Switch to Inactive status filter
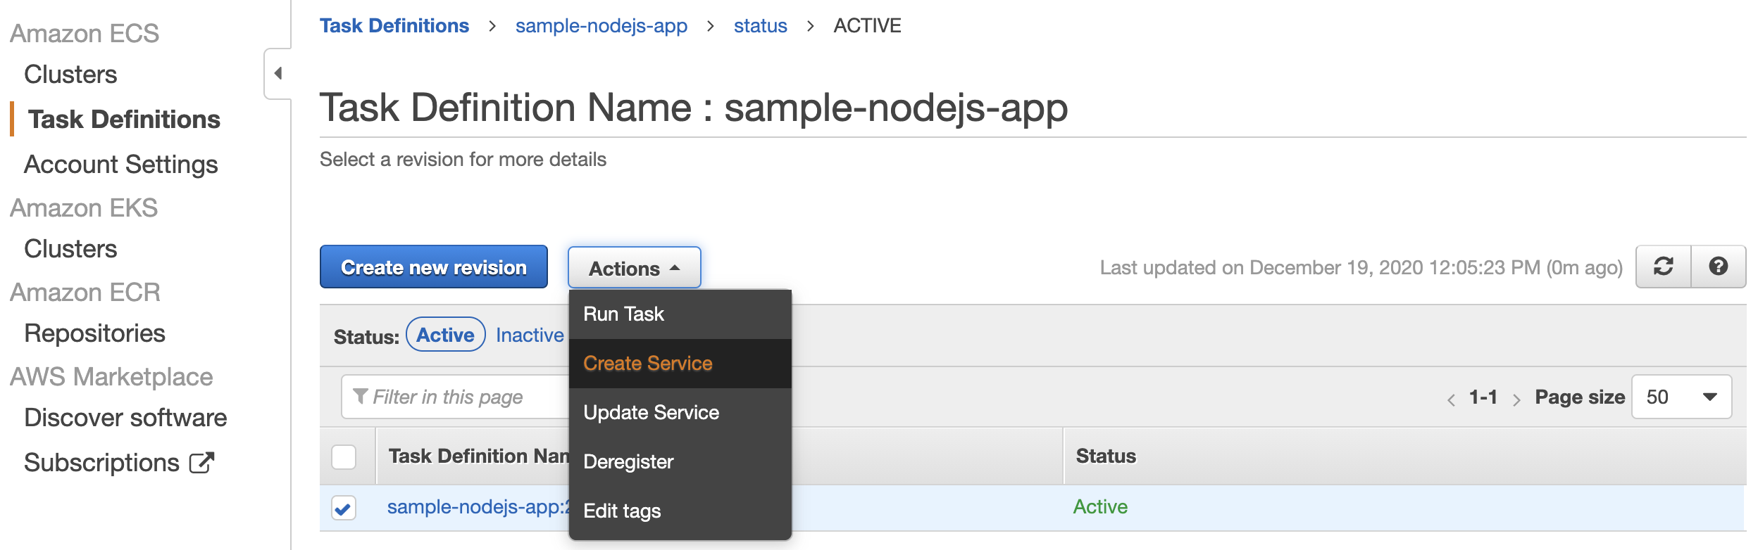This screenshot has height=550, width=1758. pyautogui.click(x=530, y=335)
